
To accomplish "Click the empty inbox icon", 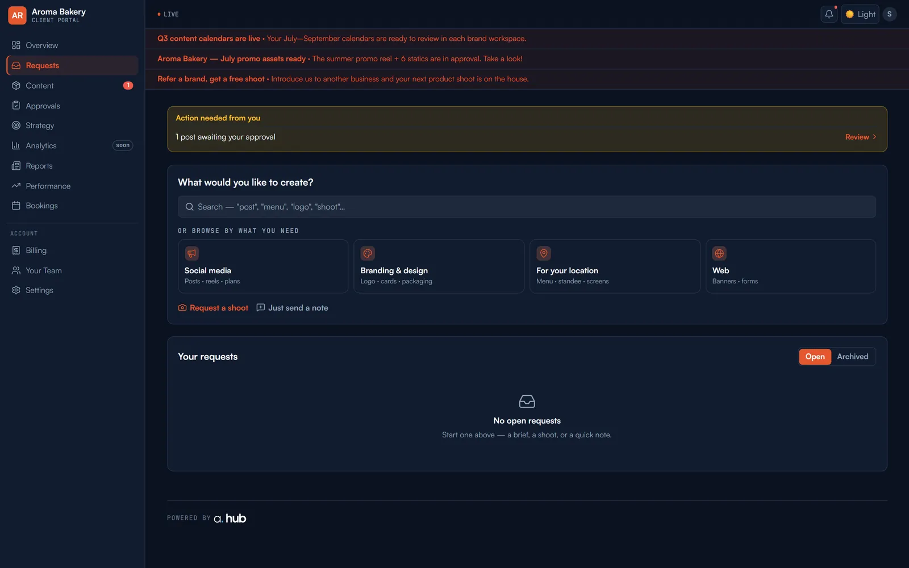I will tap(527, 402).
